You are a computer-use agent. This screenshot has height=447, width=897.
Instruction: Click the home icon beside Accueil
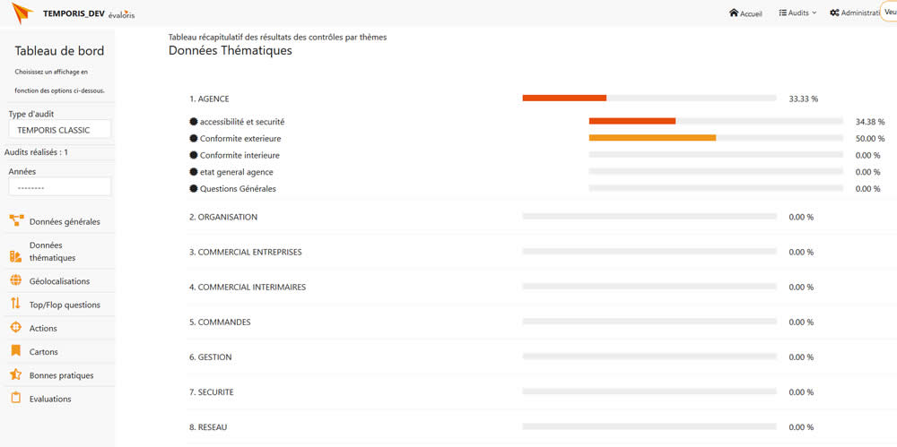coord(734,13)
